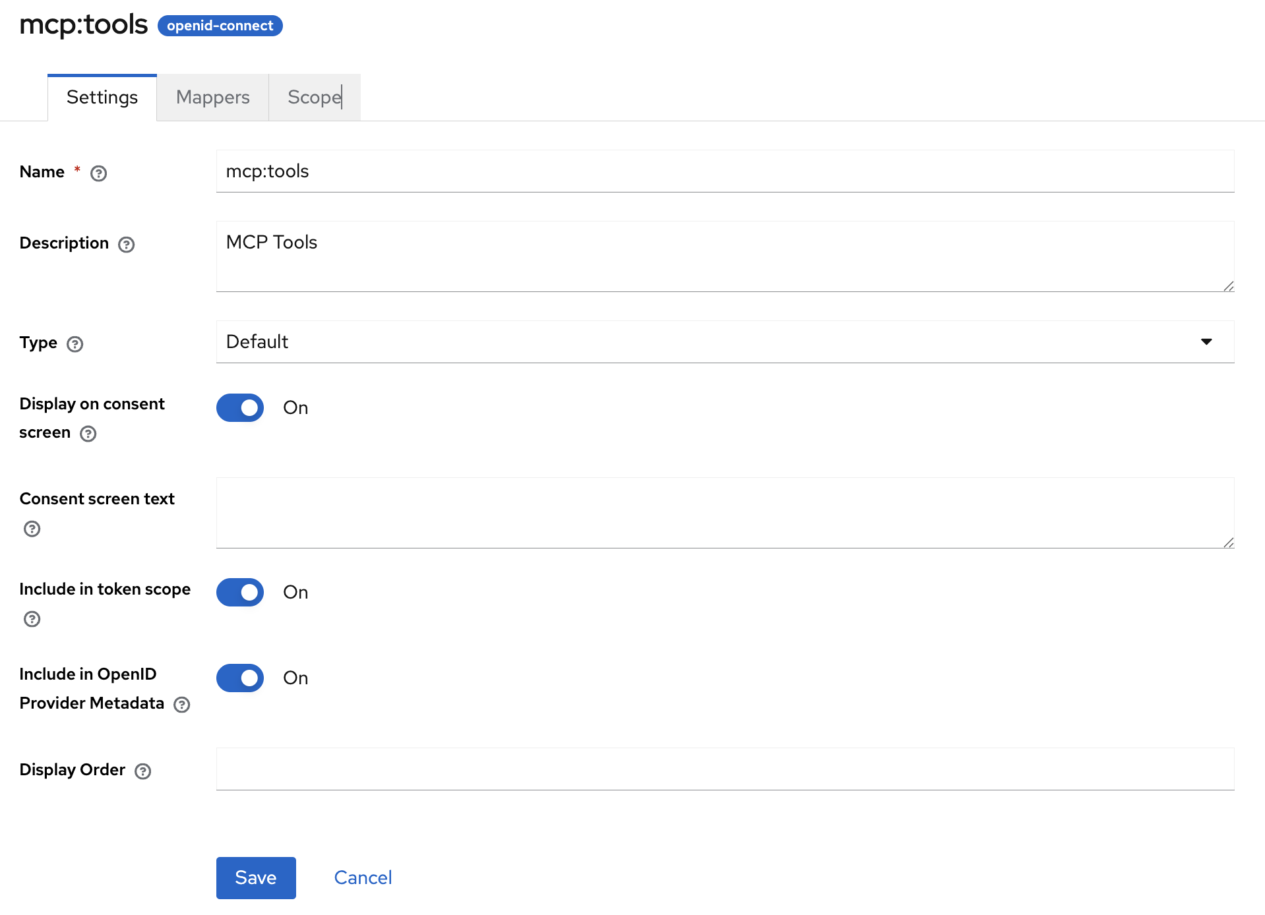1265x915 pixels.
Task: Toggle Include in OpenID Provider Metadata off
Action: 240,678
